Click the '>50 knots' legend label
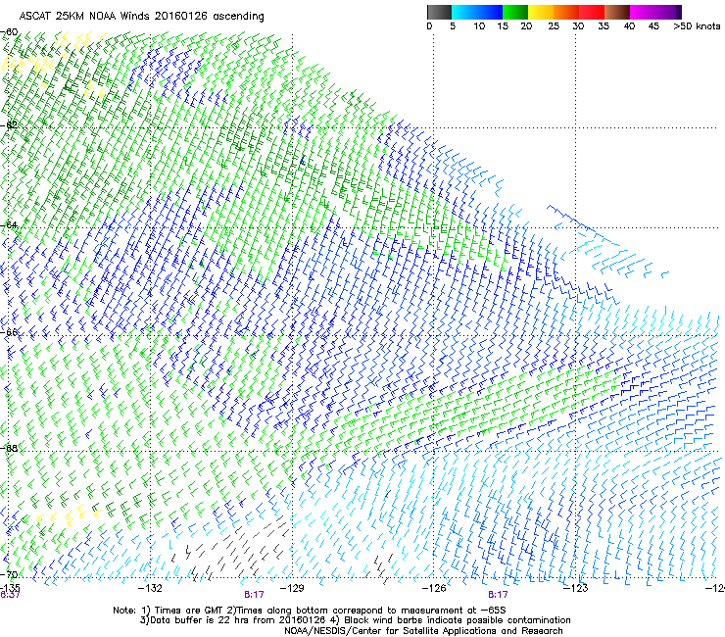 click(x=697, y=26)
